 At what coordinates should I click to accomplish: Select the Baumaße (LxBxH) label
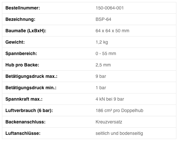point(26,31)
